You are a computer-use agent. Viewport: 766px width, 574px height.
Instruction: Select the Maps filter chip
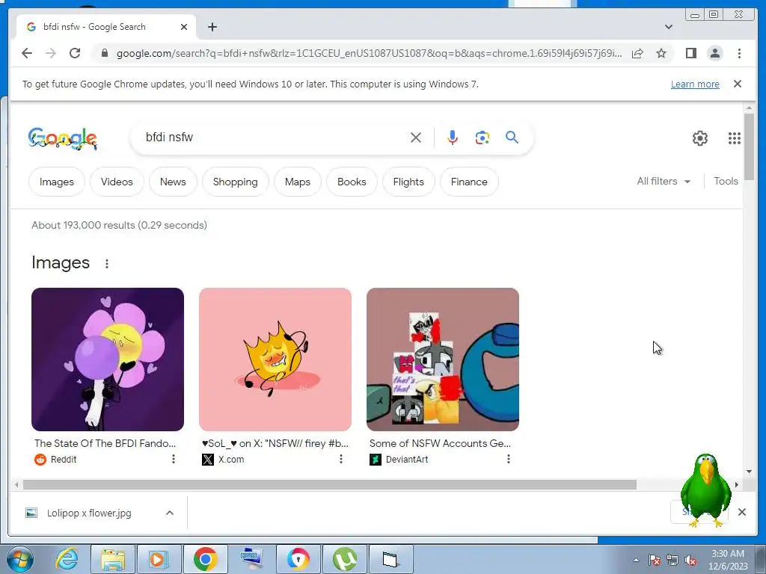(x=298, y=182)
